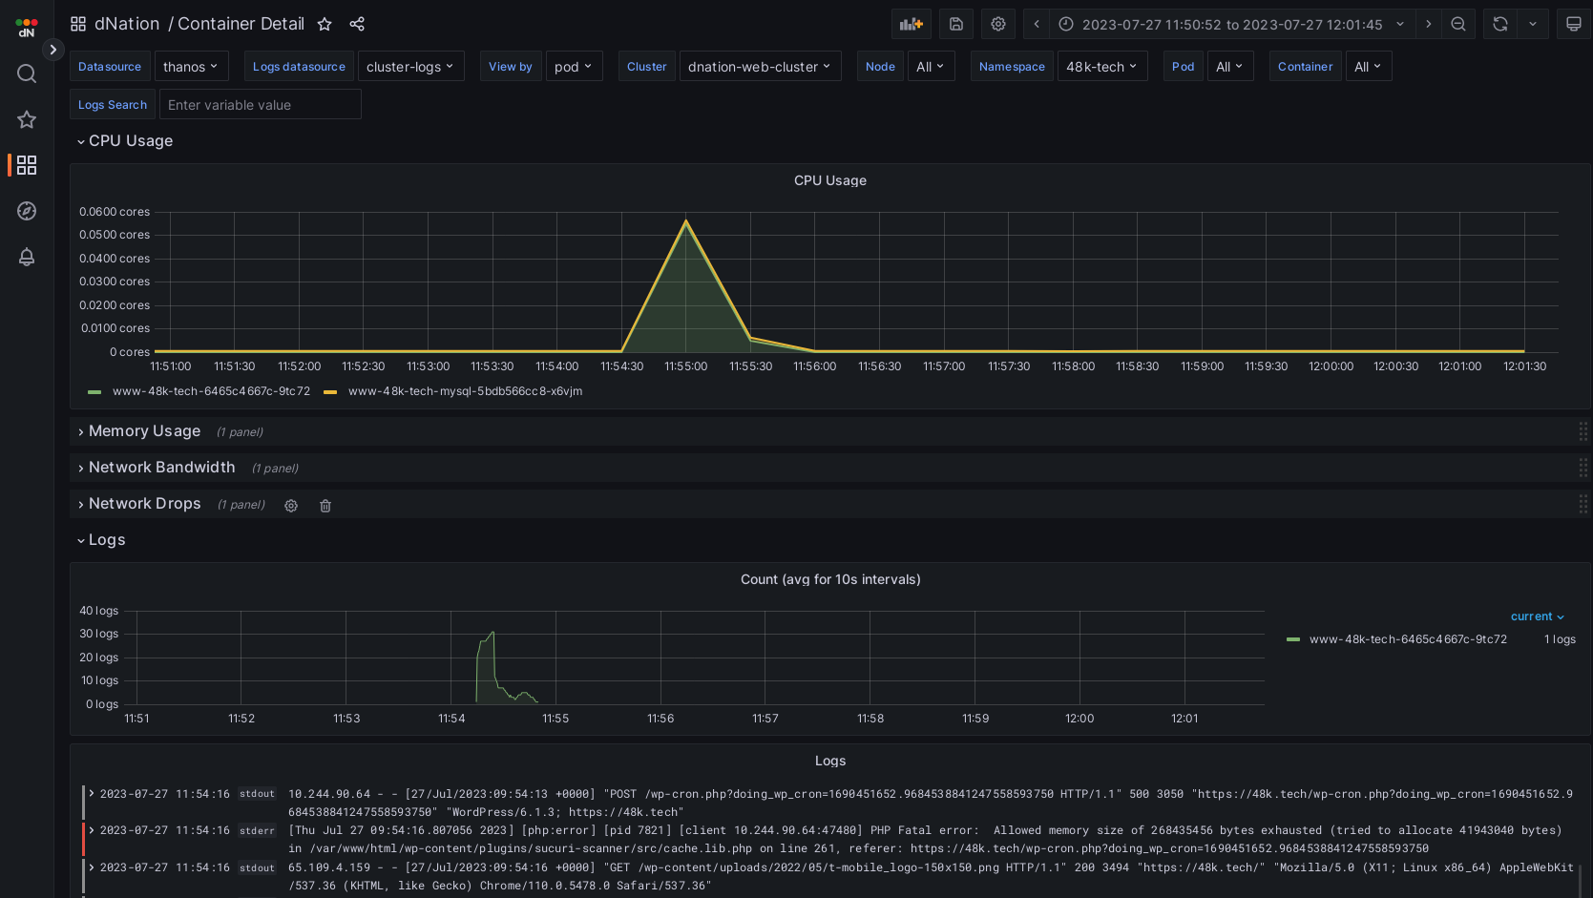The width and height of the screenshot is (1593, 898).
Task: Share dashboard using share icon
Action: pos(357,24)
